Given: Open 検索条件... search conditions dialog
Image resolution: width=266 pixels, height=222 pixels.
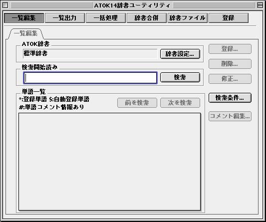Looking at the screenshot, I should (x=230, y=98).
